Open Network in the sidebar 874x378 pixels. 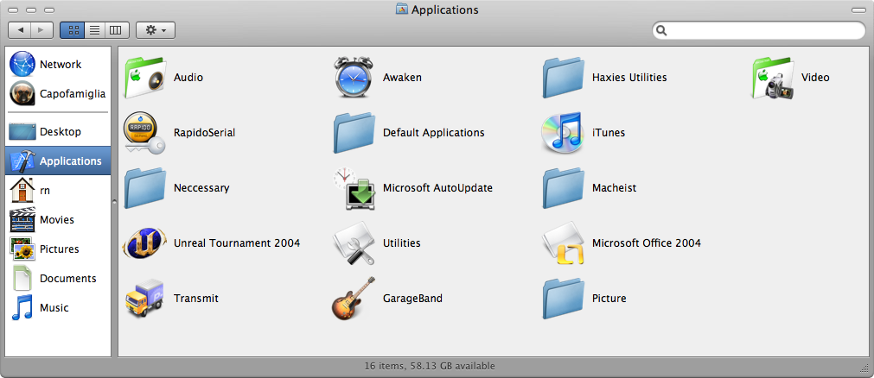58,64
